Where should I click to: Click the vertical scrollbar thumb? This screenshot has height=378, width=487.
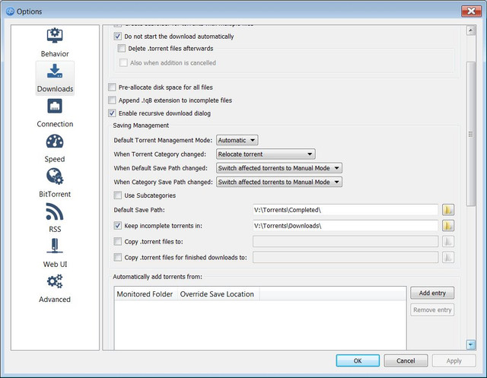point(471,134)
